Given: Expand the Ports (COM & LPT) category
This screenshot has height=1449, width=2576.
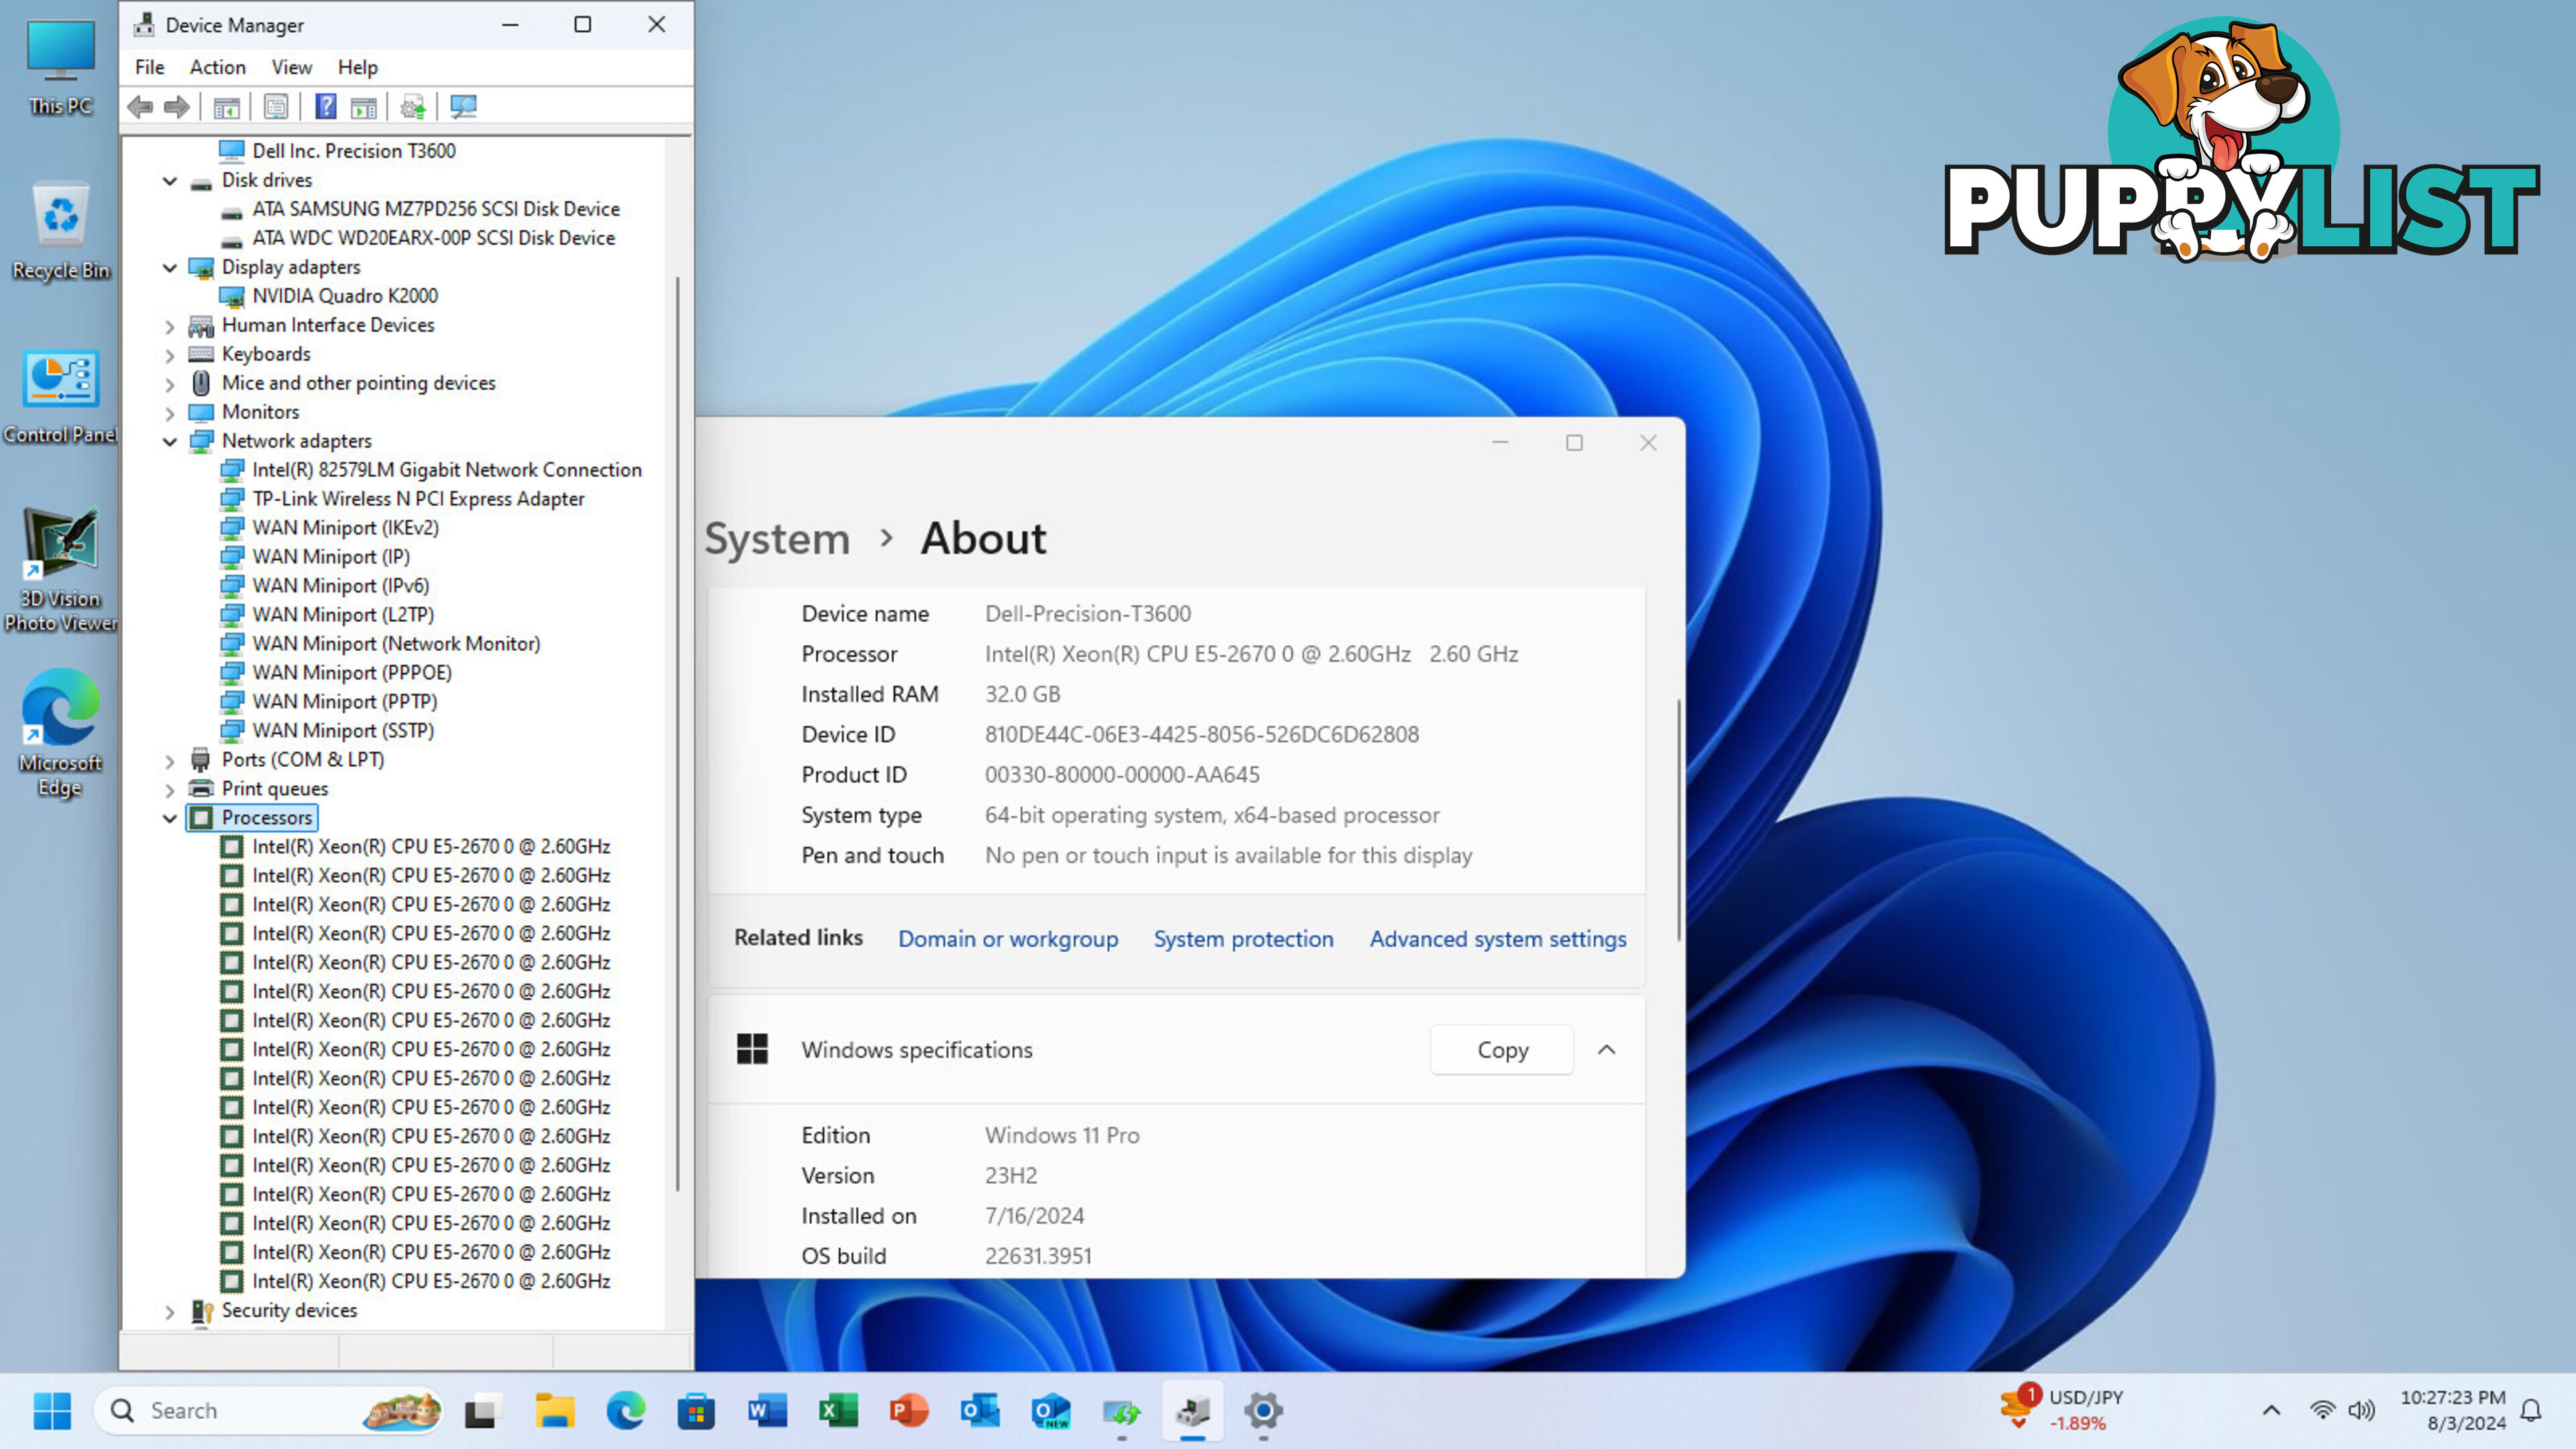Looking at the screenshot, I should coord(170,761).
